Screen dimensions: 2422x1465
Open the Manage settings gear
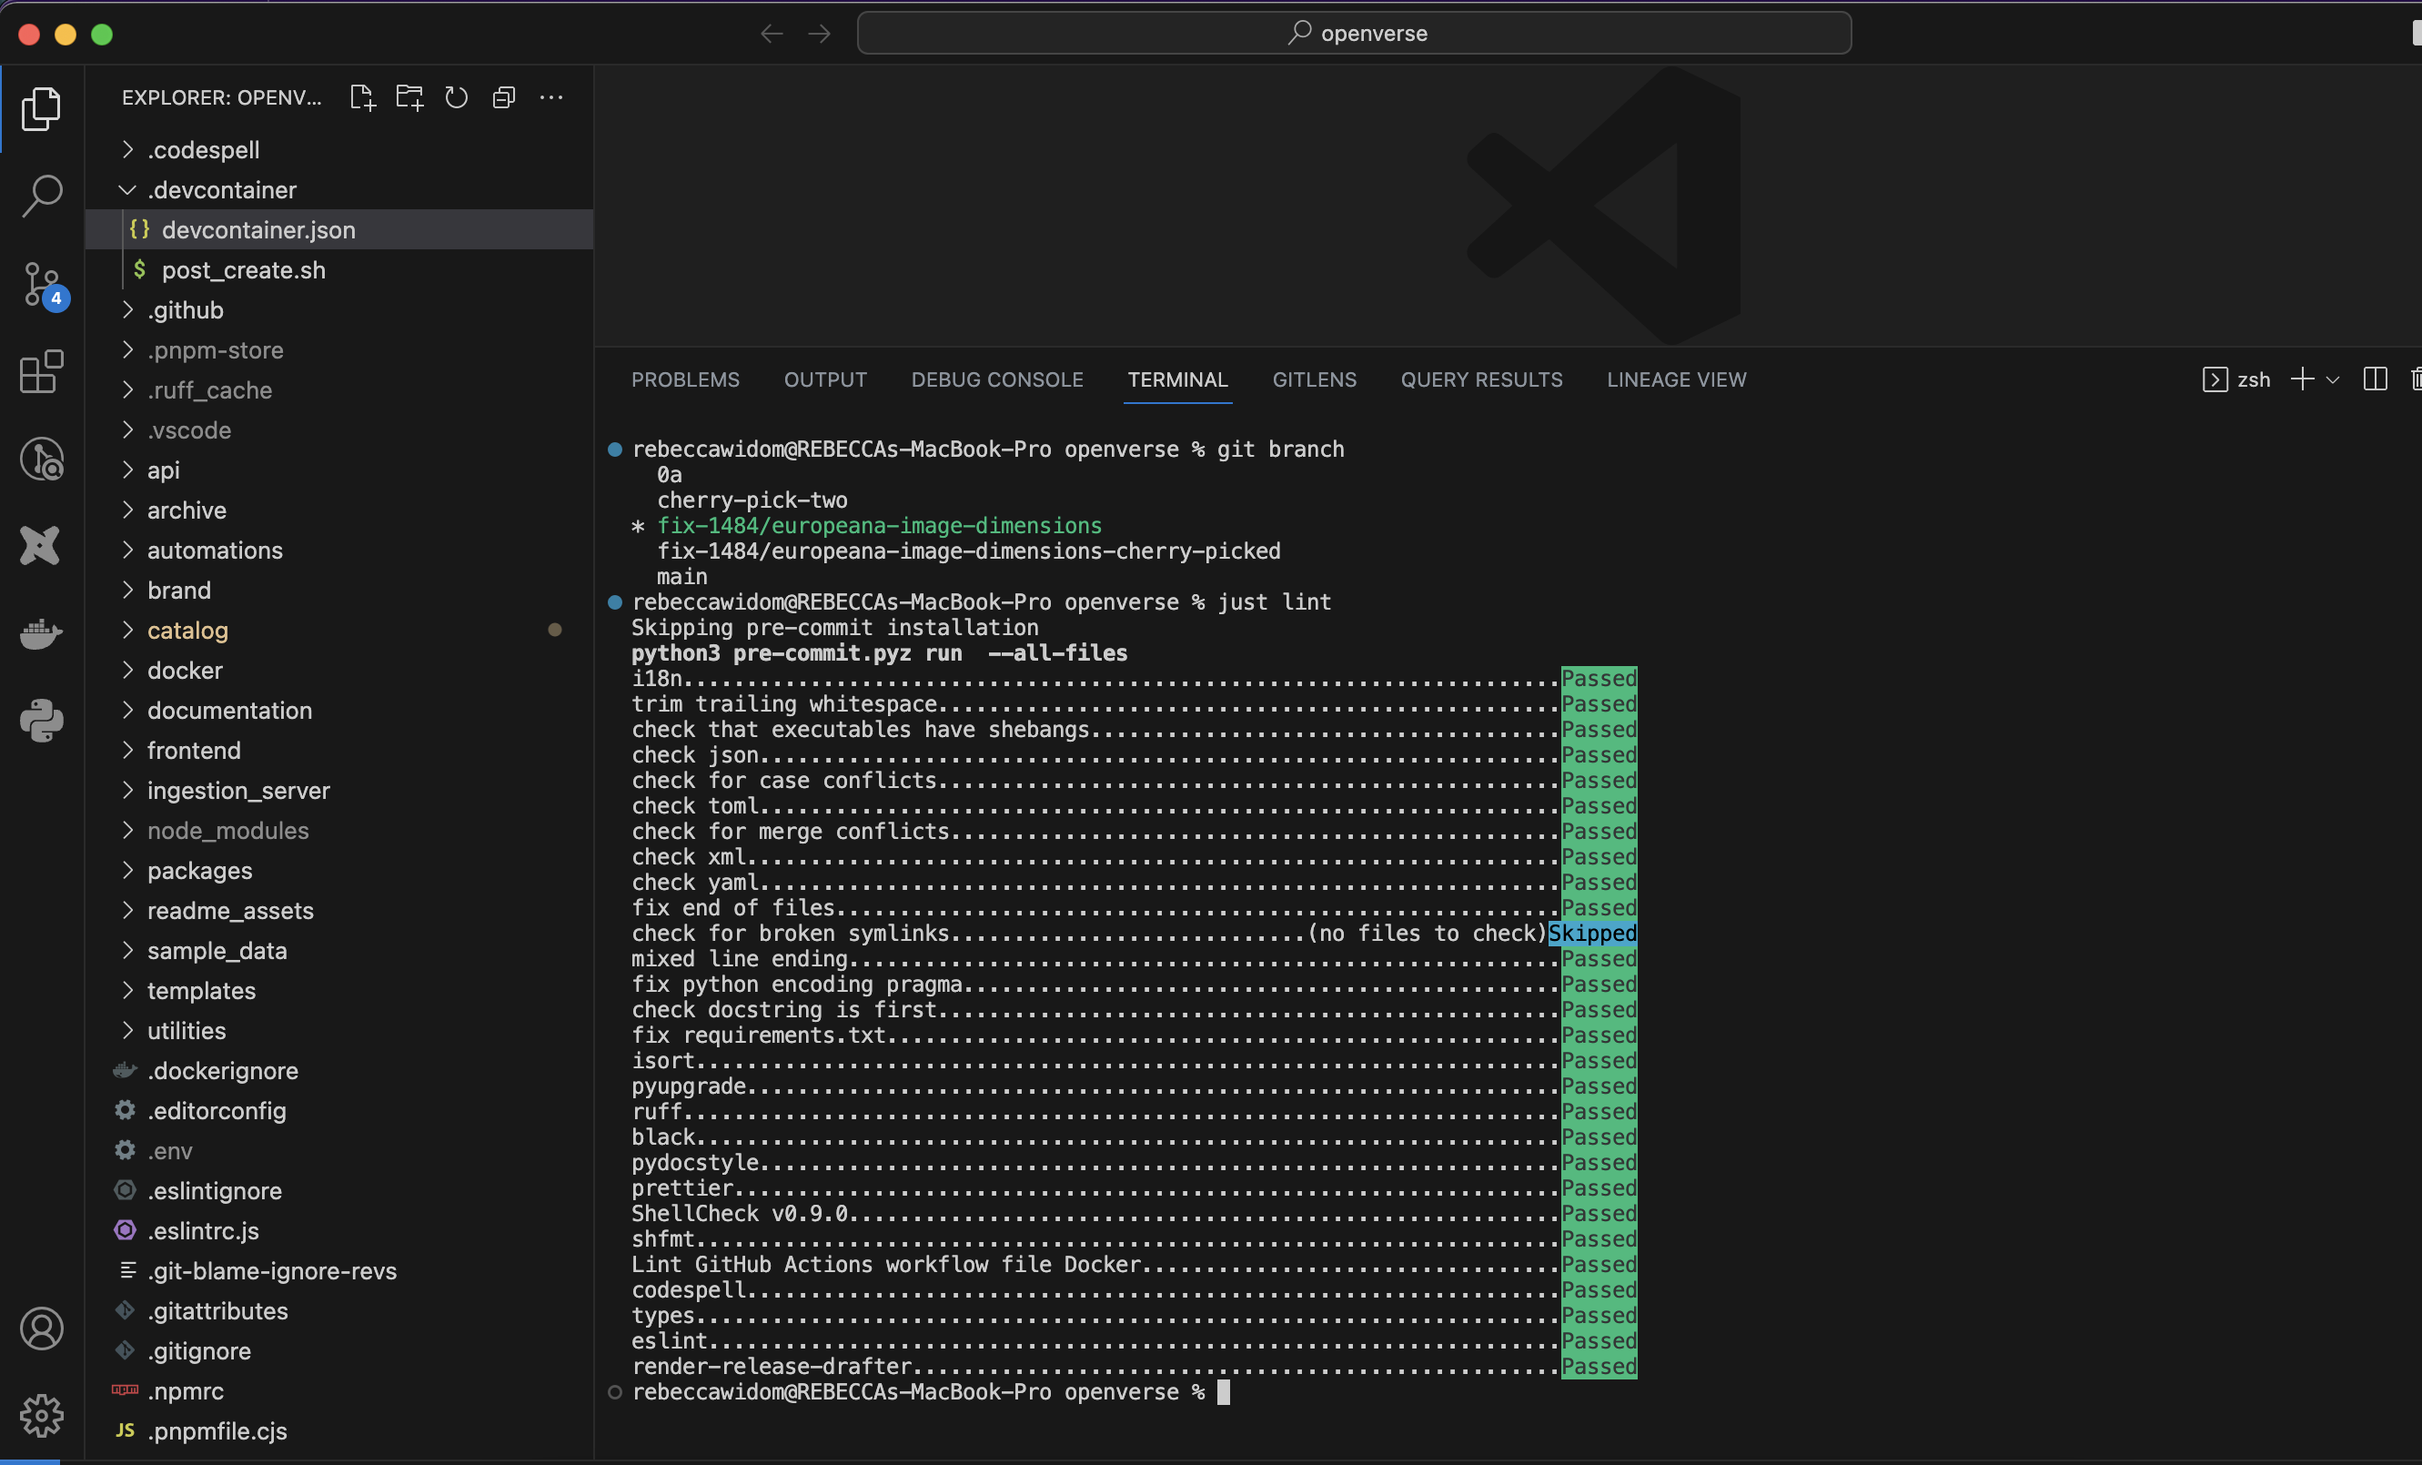[41, 1416]
